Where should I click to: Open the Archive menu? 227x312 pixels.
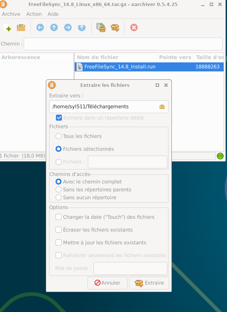pos(11,14)
